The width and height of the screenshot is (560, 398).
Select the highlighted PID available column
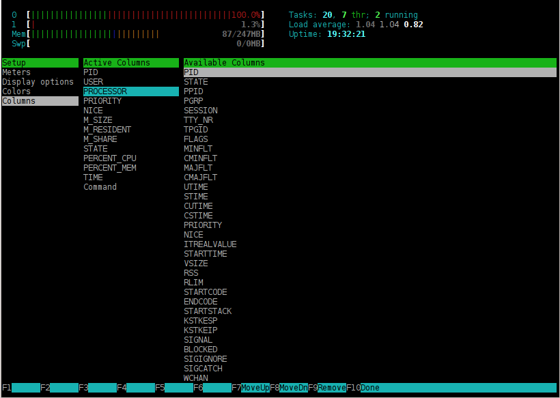tap(191, 72)
